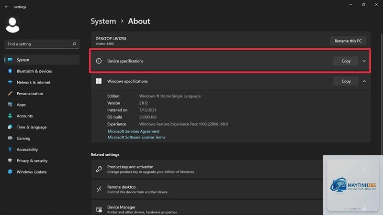Click the Windows Update refresh icon
This screenshot has width=383, height=215.
click(10, 172)
